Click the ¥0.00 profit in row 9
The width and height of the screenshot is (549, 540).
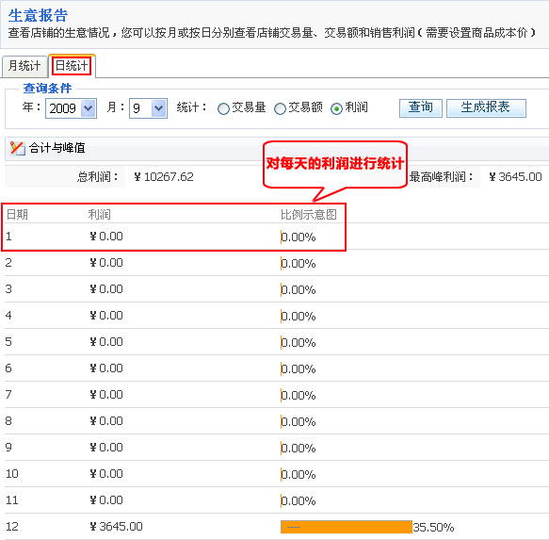[x=106, y=447]
